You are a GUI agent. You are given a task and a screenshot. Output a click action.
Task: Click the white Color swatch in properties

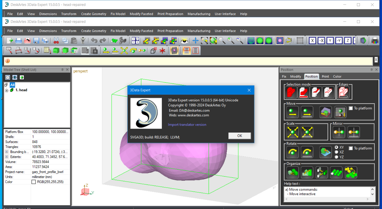pos(34,182)
